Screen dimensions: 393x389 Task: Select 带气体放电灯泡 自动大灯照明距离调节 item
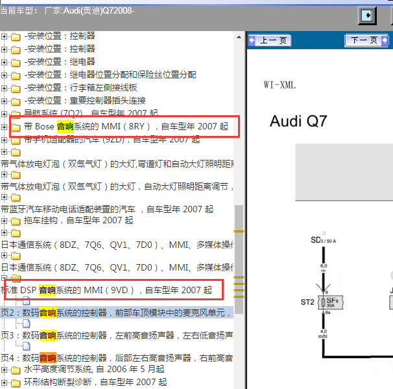pyautogui.click(x=117, y=186)
